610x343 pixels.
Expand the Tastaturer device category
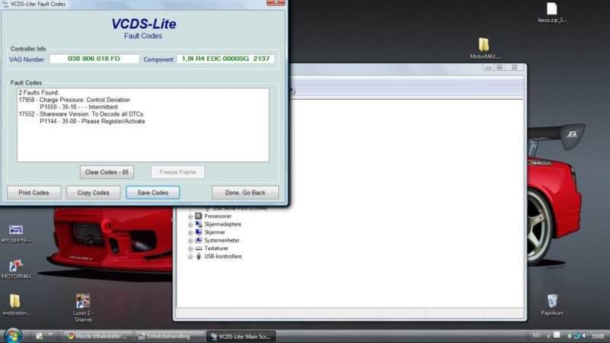(x=191, y=248)
